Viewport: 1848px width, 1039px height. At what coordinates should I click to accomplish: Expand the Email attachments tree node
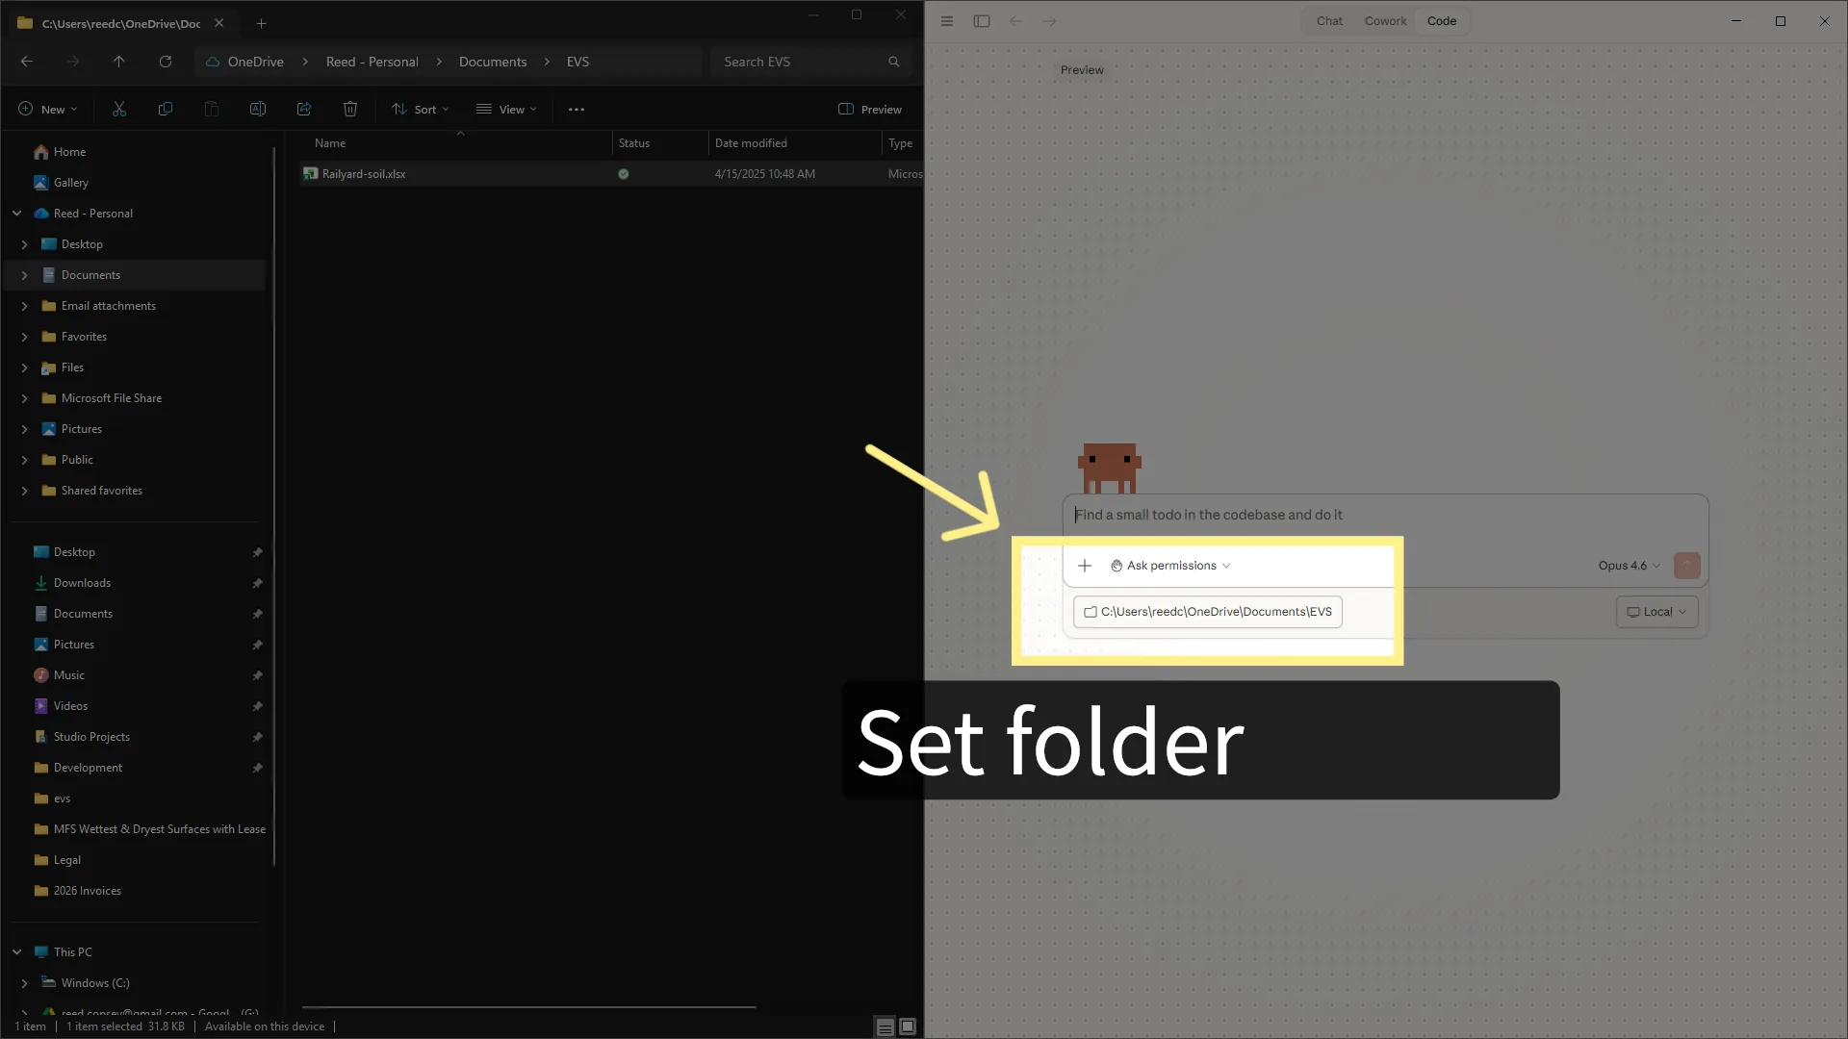click(25, 306)
